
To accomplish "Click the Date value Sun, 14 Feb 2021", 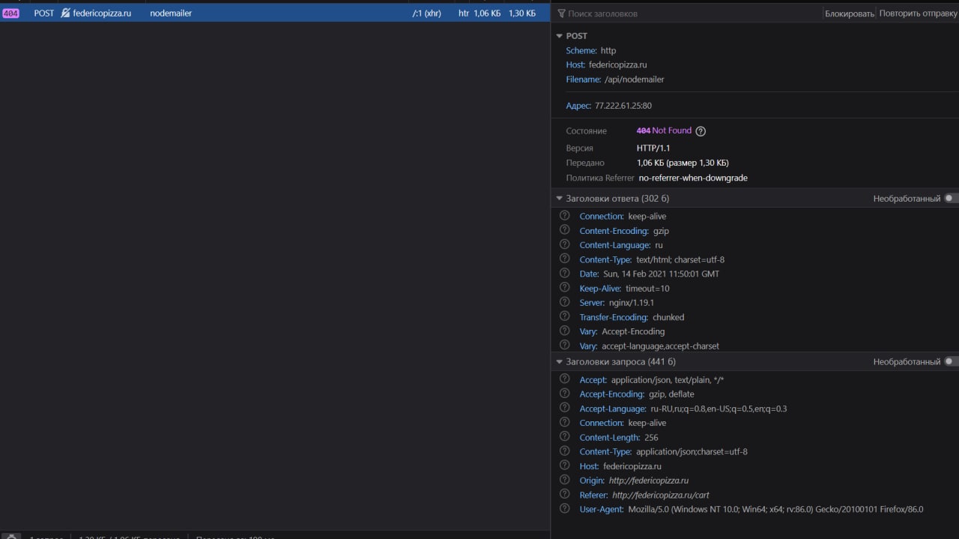I will pos(661,274).
